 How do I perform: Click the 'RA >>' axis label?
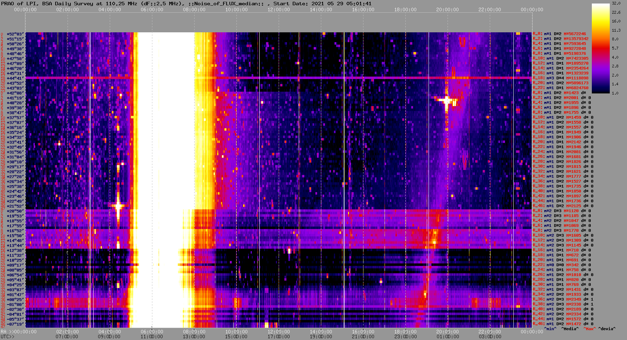click(x=7, y=332)
